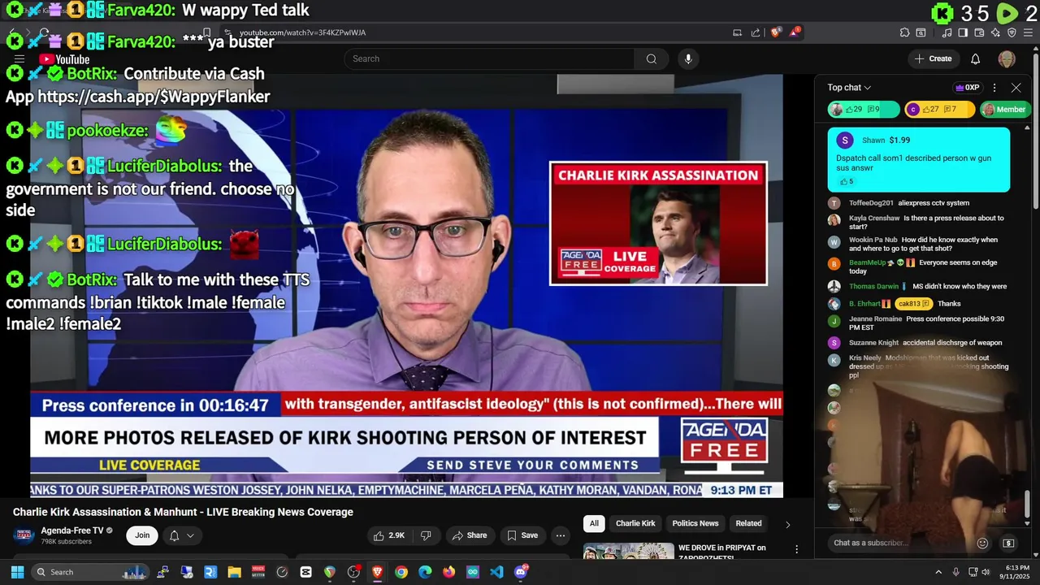Open WE DROVE in PRIPYAT video thumbnail
Screen dimensions: 1040x585
click(x=629, y=551)
